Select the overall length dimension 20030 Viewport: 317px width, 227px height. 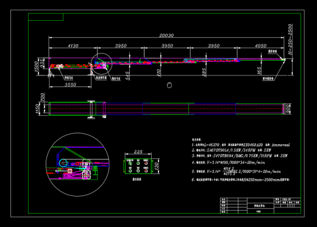tap(166, 35)
